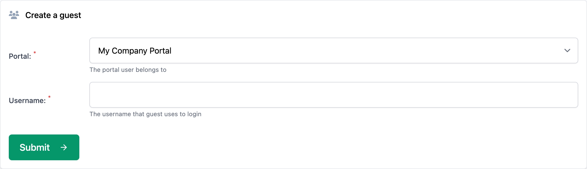The height and width of the screenshot is (169, 587).
Task: Click the word "portal" in portal hint
Action: 111,70
